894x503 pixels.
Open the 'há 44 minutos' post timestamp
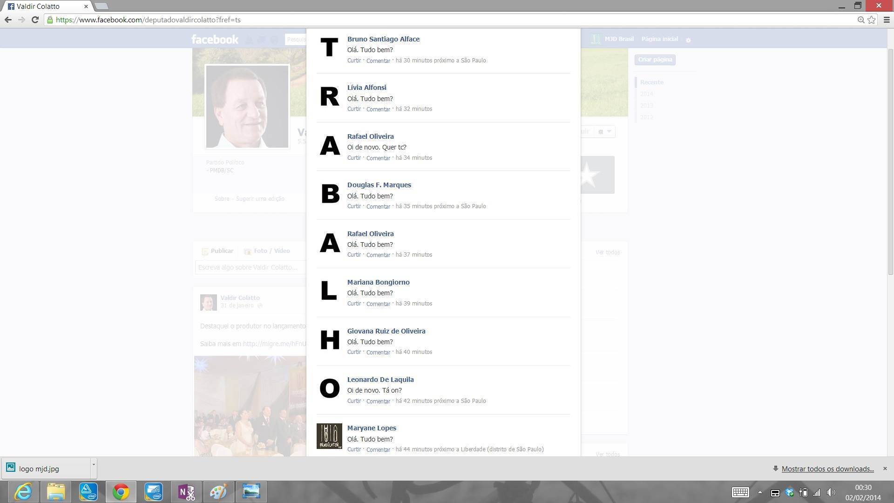(469, 449)
